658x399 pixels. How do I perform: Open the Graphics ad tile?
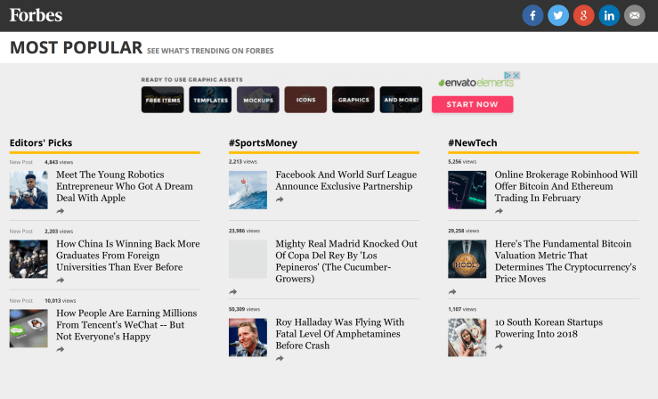(353, 100)
